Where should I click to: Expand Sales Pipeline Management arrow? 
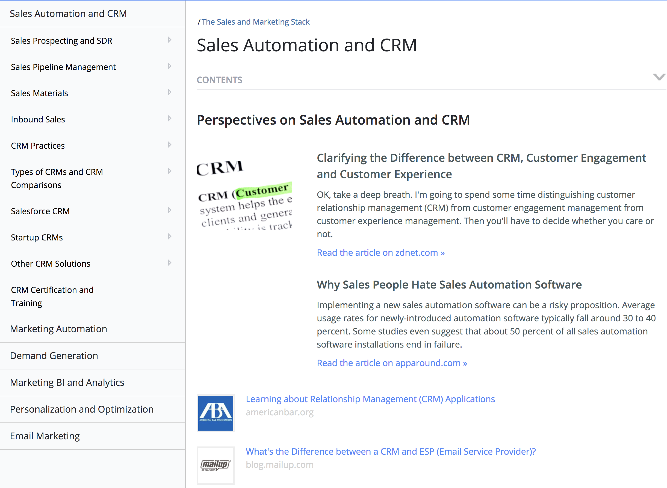click(169, 66)
